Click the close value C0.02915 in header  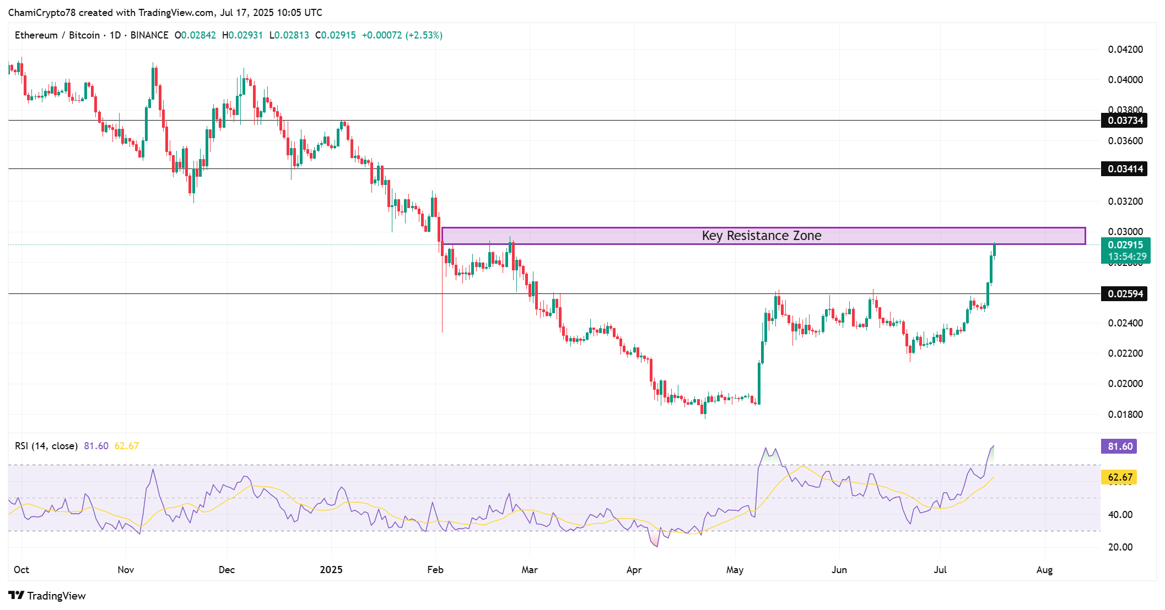pos(336,35)
